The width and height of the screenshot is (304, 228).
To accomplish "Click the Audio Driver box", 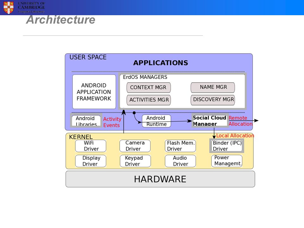I will coord(180,161).
